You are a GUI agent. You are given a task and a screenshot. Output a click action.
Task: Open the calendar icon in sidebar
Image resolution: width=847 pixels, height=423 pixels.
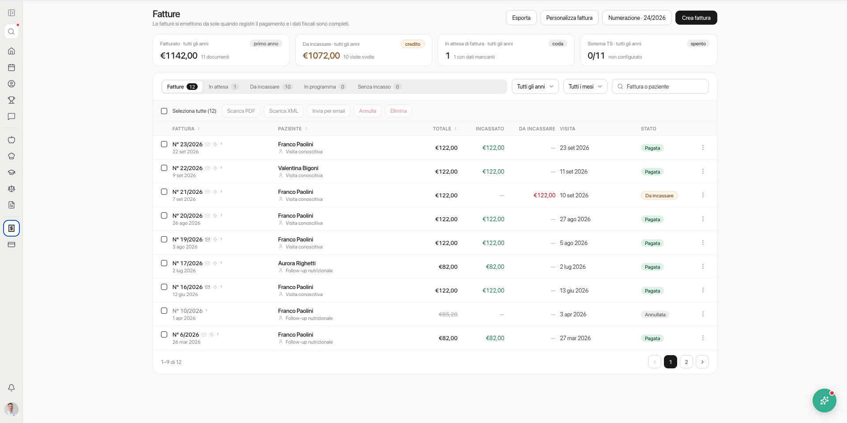(x=11, y=67)
